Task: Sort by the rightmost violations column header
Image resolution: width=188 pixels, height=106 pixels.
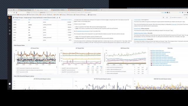Action: [66, 20]
